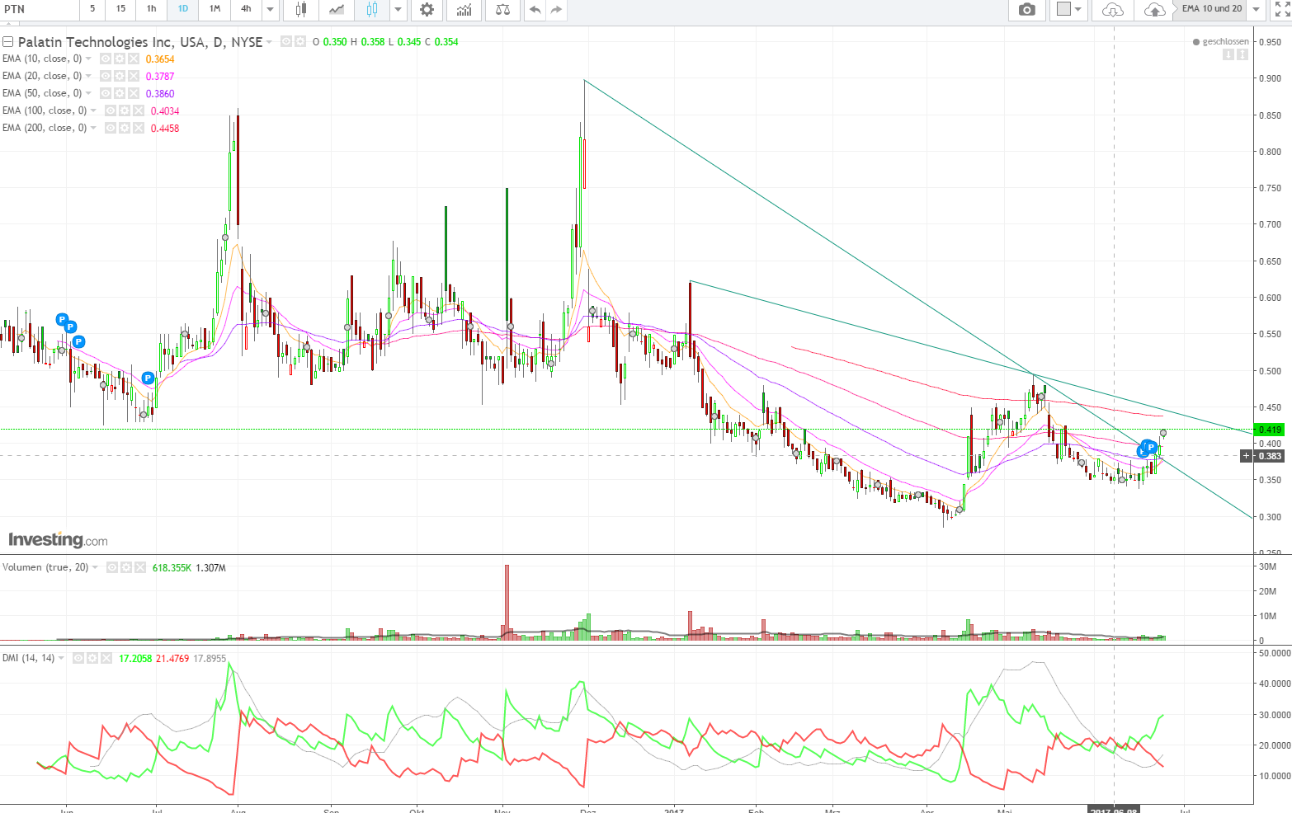Select the 1D interval

(183, 9)
